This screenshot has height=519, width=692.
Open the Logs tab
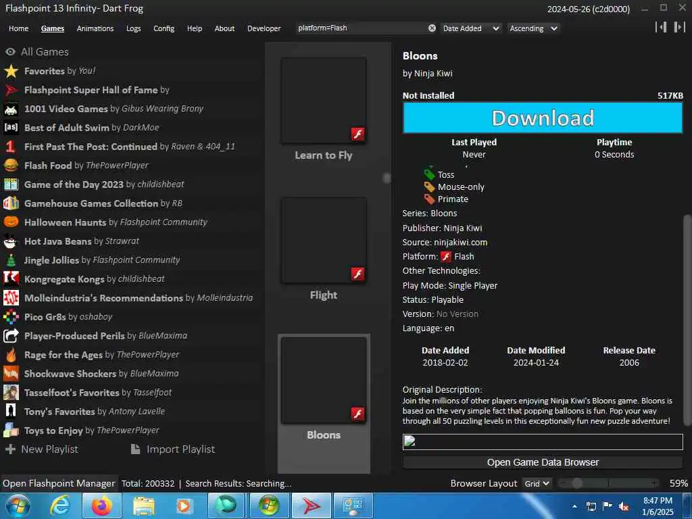point(134,28)
